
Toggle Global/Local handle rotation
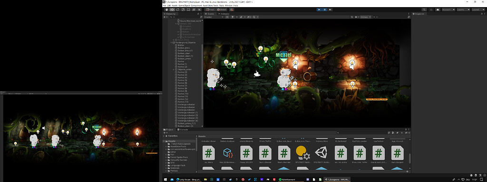(x=222, y=9)
